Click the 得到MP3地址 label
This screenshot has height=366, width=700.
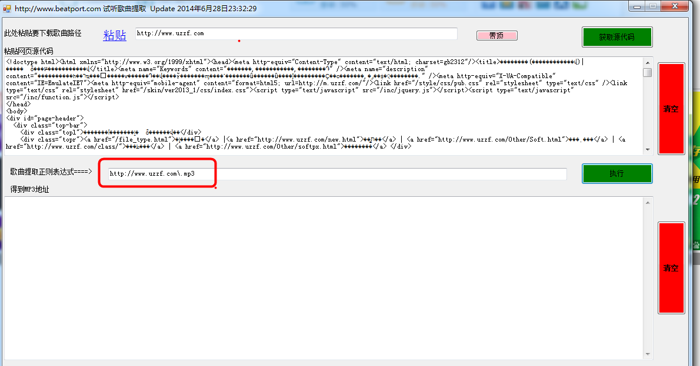[x=30, y=190]
